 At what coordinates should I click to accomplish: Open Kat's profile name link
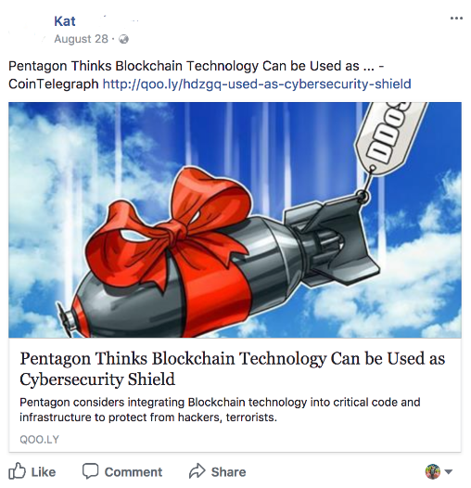[65, 21]
